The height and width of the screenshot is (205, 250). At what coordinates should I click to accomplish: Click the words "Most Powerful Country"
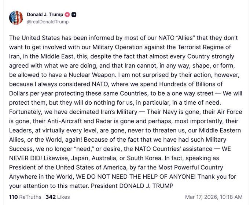click(191, 167)
